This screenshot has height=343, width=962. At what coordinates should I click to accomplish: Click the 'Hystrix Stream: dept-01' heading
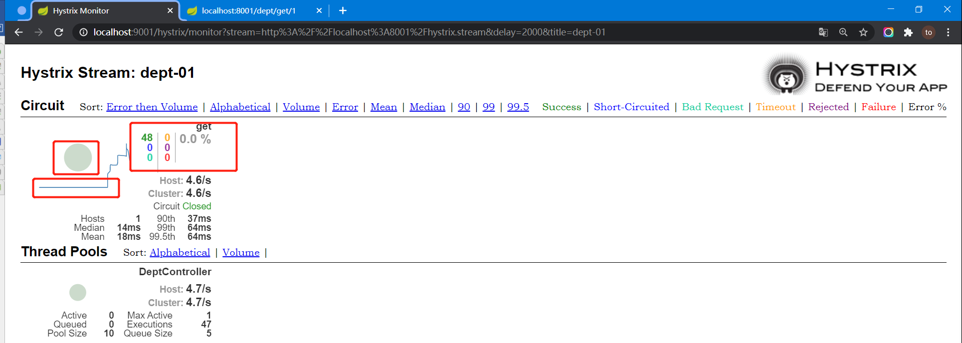(x=108, y=73)
